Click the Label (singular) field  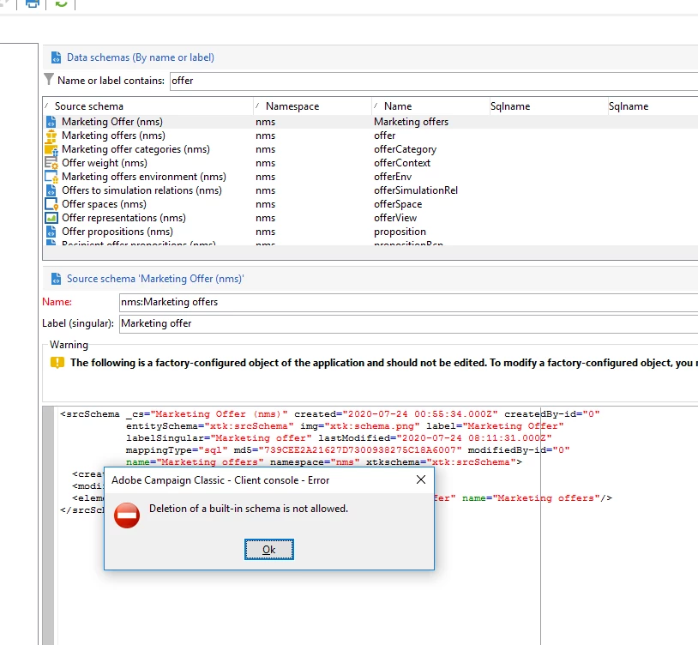click(408, 323)
